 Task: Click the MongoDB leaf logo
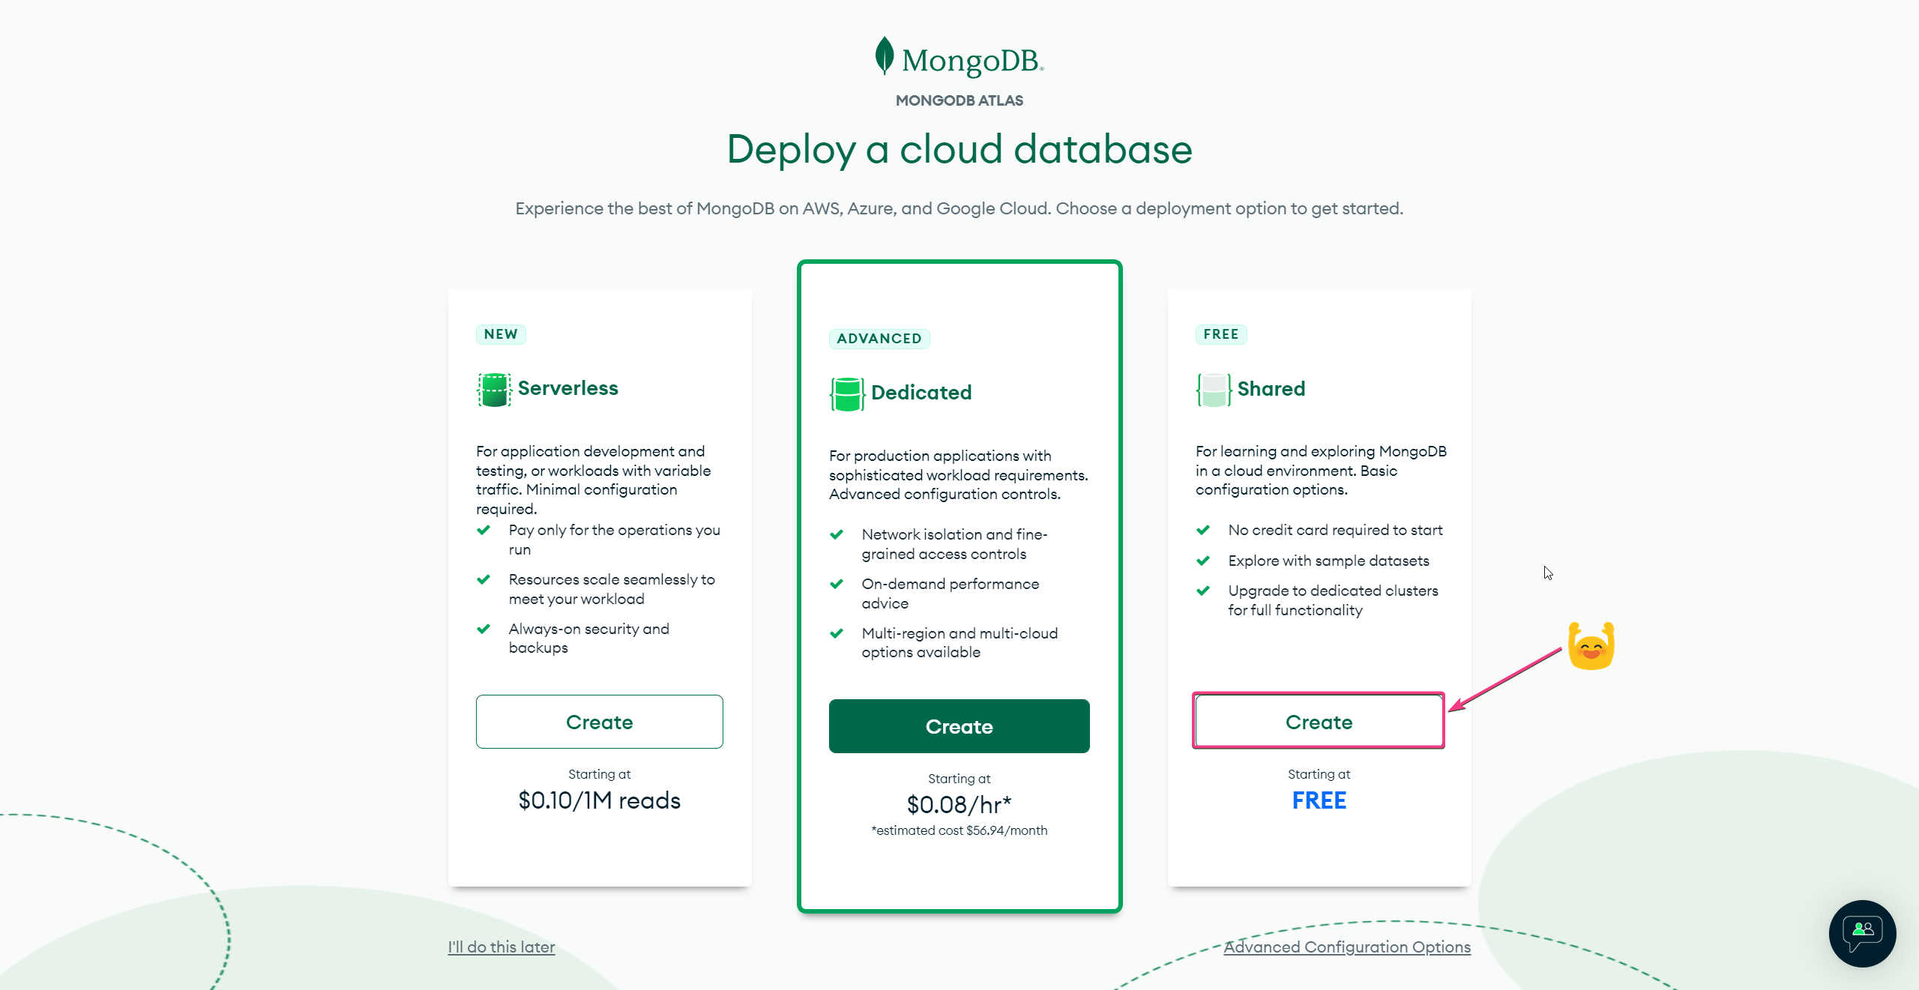pyautogui.click(x=885, y=56)
